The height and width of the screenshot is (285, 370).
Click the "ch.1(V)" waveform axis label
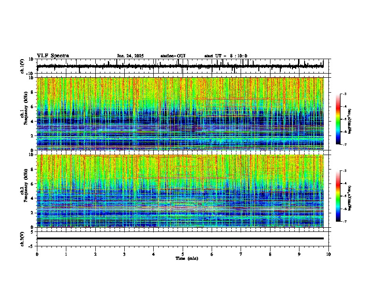pyautogui.click(x=22, y=66)
